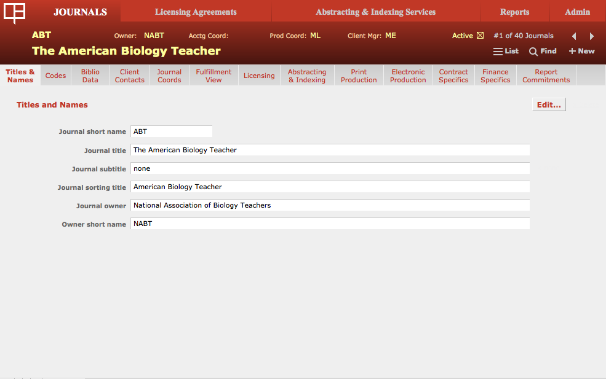Open the JOURNALS section
This screenshot has width=606, height=379.
click(x=81, y=12)
